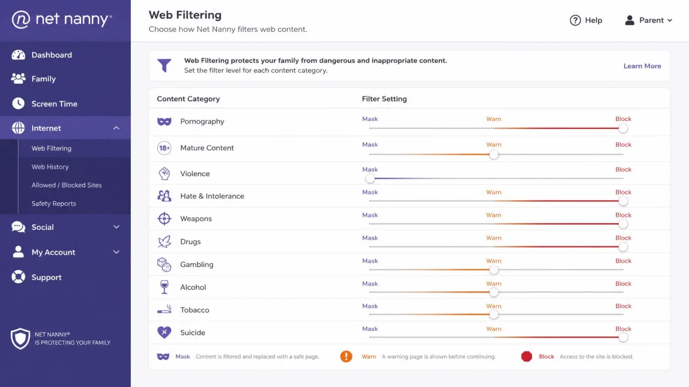Screen dimensions: 689x387
Task: Collapse the Internet menu chevron
Action: pyautogui.click(x=117, y=128)
